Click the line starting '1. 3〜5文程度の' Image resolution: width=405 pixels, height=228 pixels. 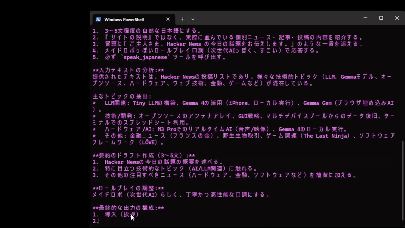147,31
